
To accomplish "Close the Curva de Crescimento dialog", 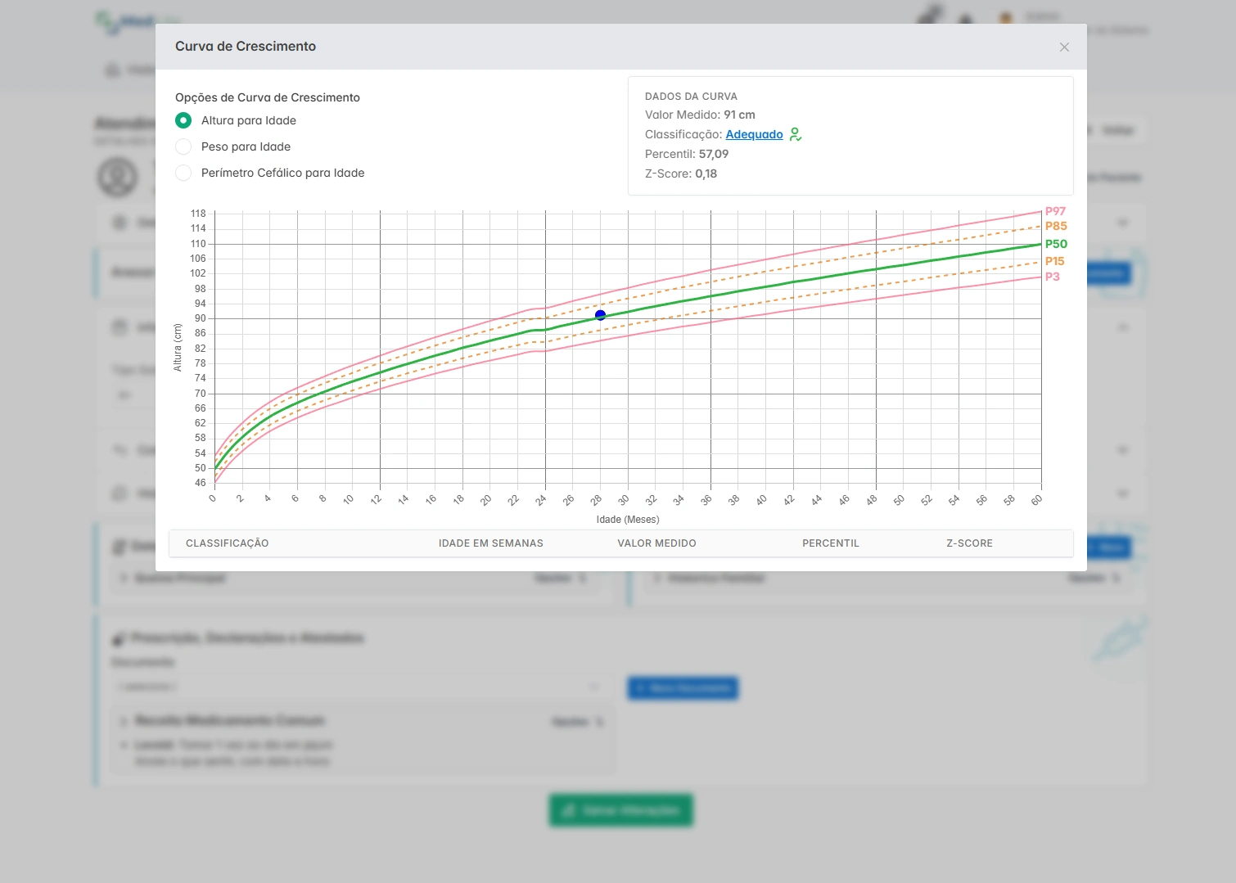I will pyautogui.click(x=1064, y=47).
